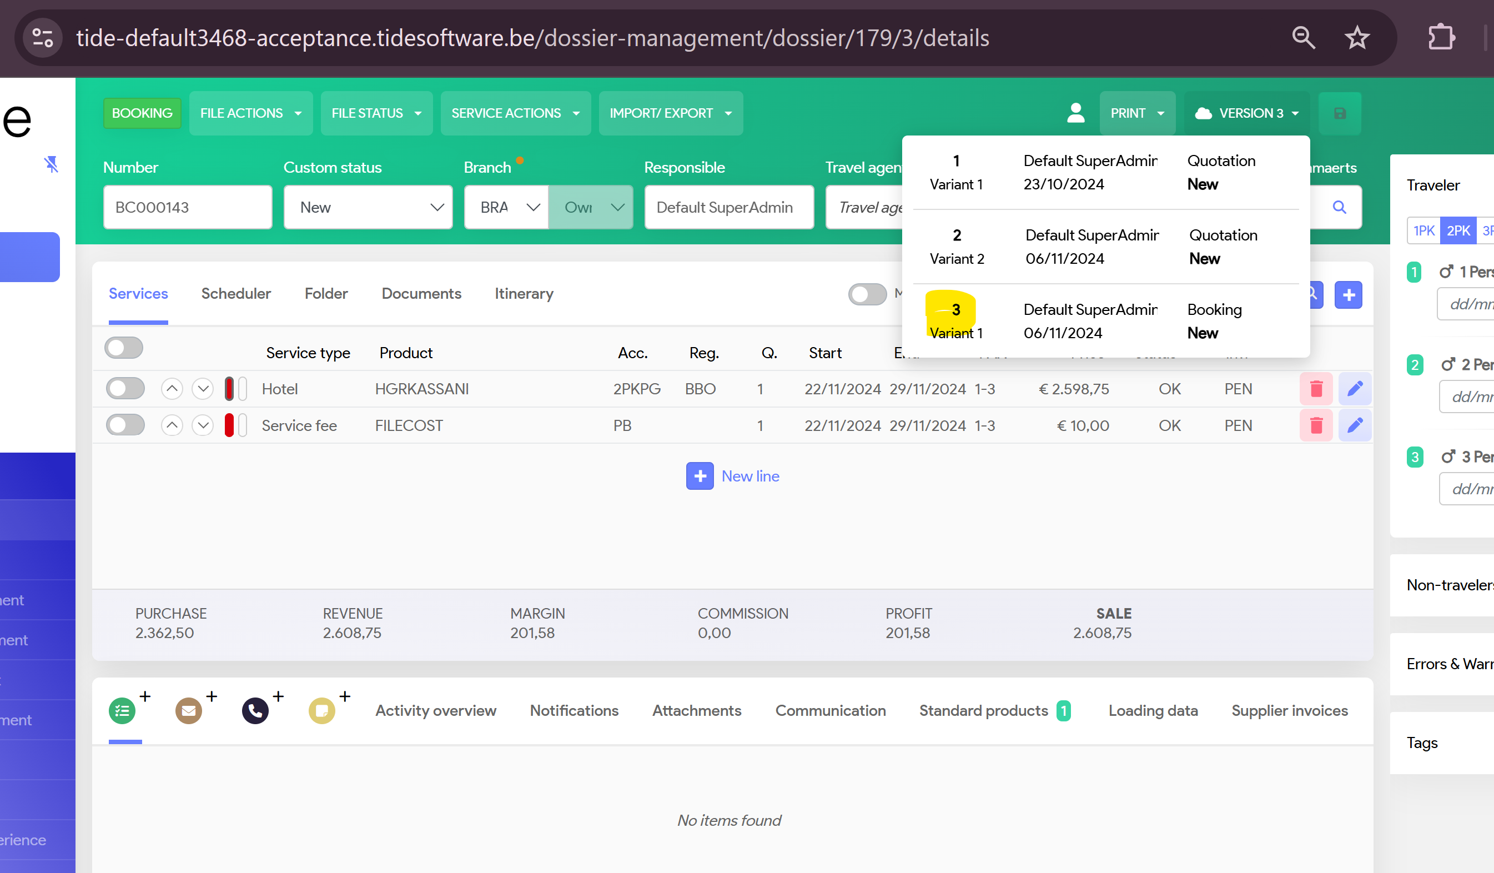Delete the Hotel service line

coord(1316,389)
